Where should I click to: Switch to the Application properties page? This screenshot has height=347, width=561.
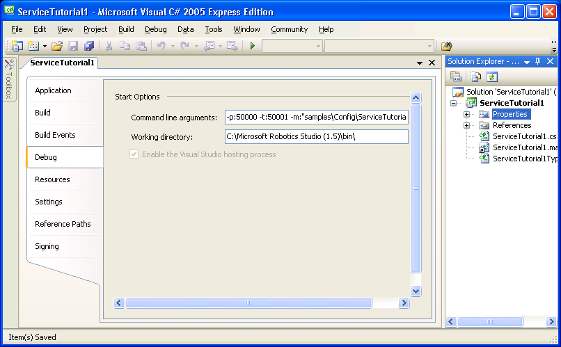click(x=53, y=90)
